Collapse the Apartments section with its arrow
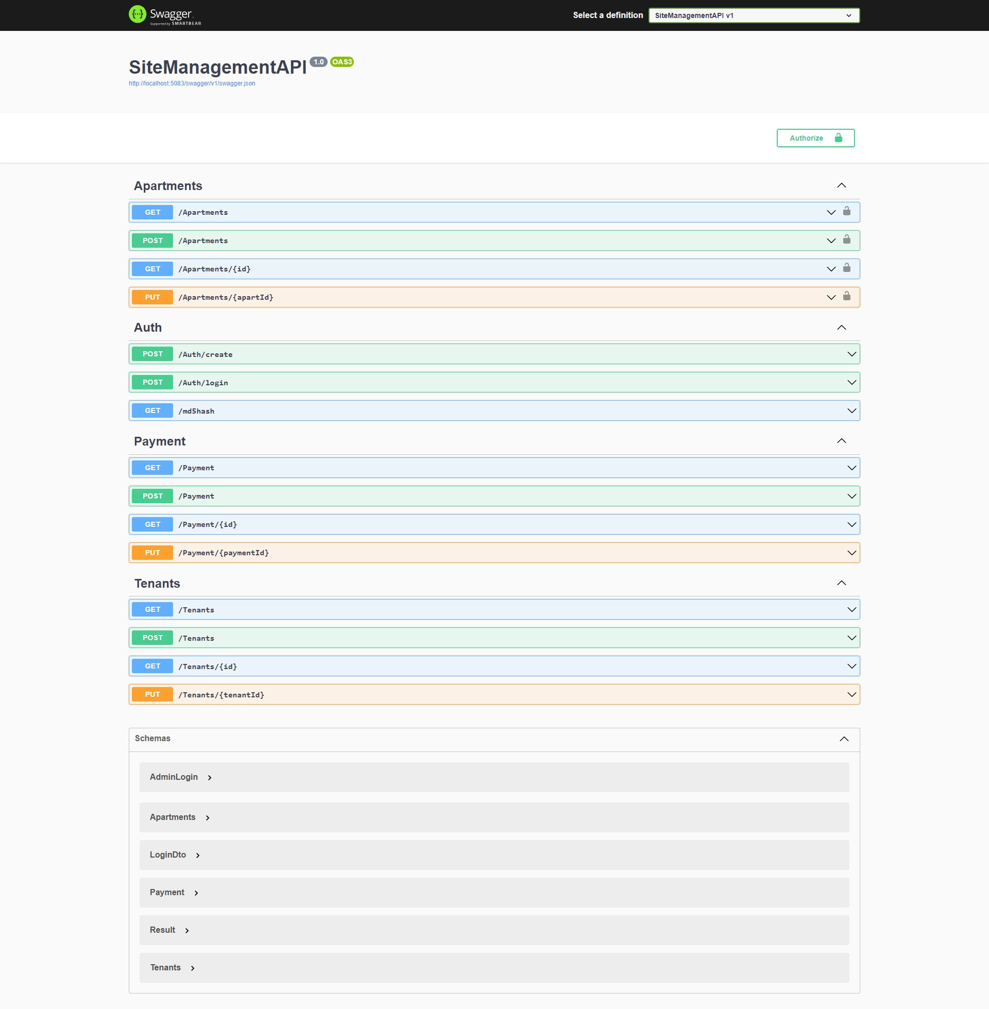Image resolution: width=989 pixels, height=1009 pixels. pos(842,186)
